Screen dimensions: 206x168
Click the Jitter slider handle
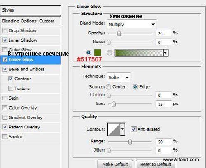109,150
